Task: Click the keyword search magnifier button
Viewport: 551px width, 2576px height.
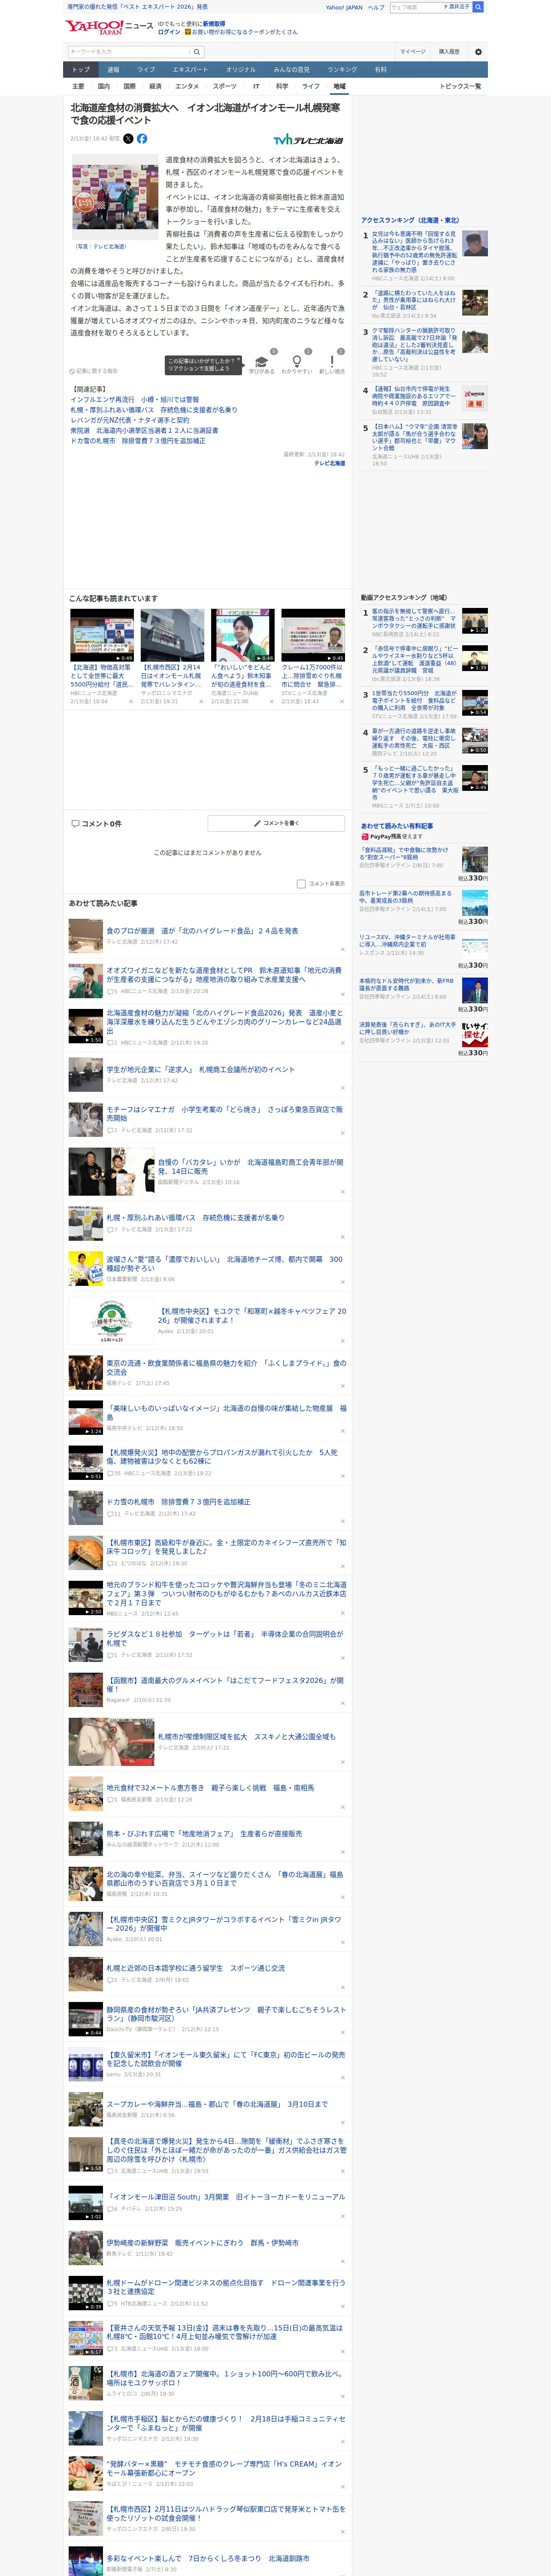Action: pyautogui.click(x=197, y=52)
